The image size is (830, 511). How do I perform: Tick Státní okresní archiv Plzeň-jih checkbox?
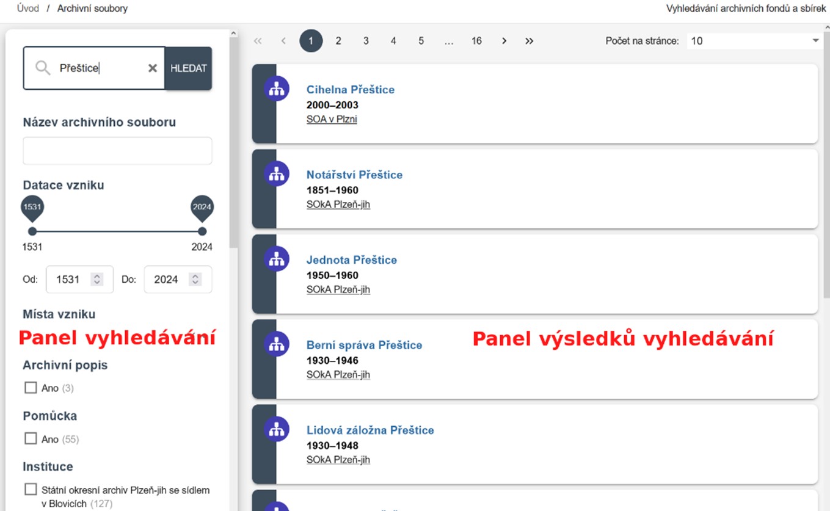coord(31,490)
